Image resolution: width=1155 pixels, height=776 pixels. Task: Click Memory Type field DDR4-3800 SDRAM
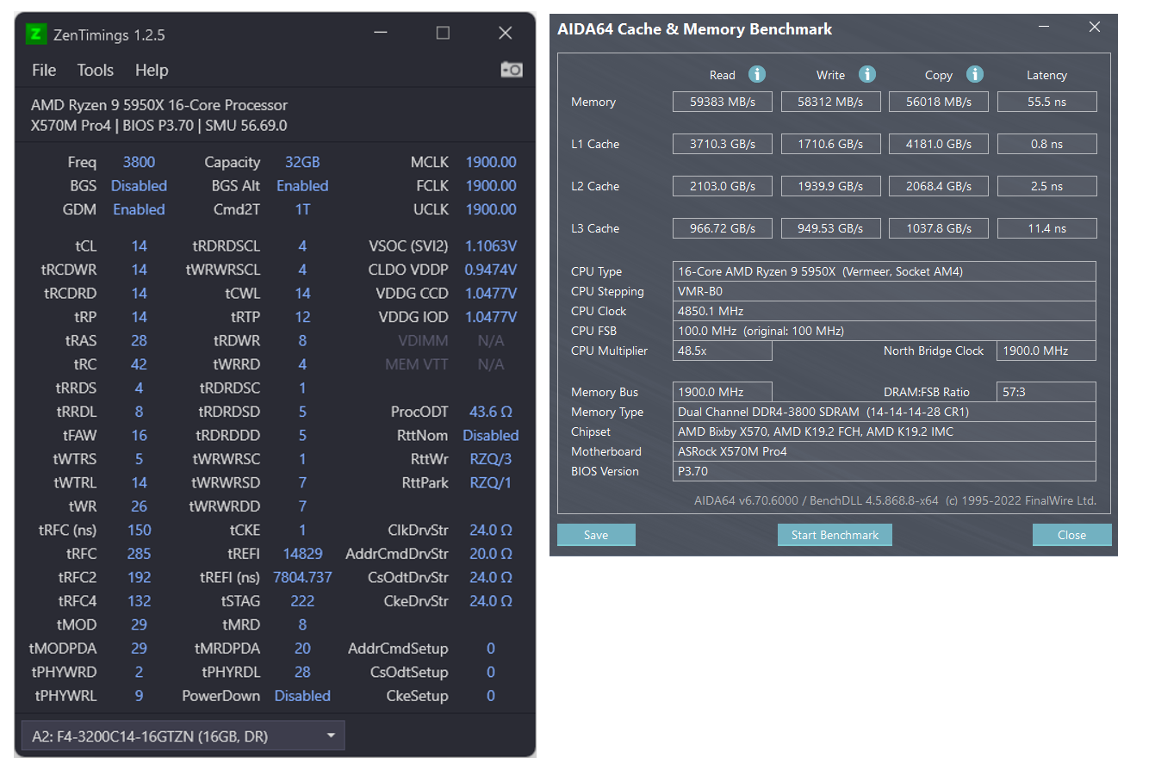[x=884, y=412]
